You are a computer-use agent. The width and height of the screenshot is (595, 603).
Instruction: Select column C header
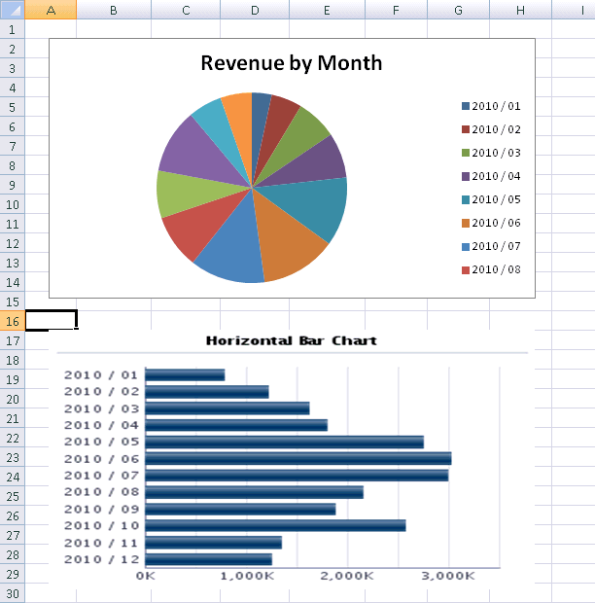pyautogui.click(x=186, y=9)
